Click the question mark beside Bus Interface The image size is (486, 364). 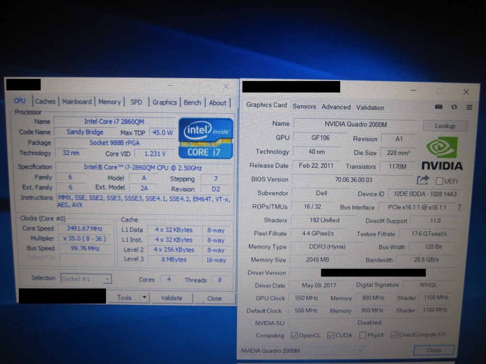[459, 207]
